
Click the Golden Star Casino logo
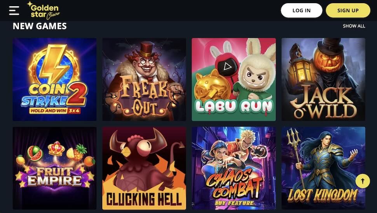pos(44,10)
